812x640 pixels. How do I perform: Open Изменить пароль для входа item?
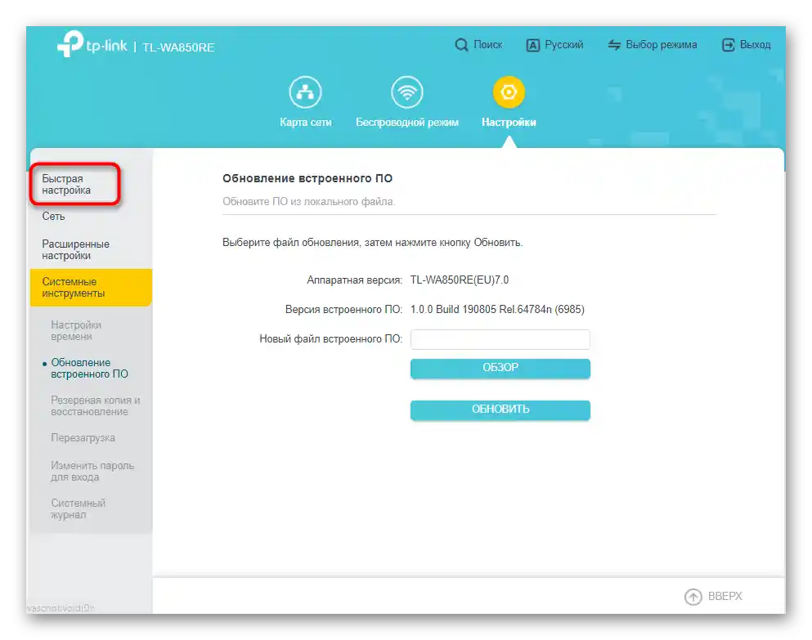(x=92, y=471)
